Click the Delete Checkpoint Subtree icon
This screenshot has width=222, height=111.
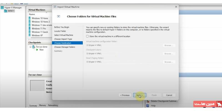tap(148, 101)
